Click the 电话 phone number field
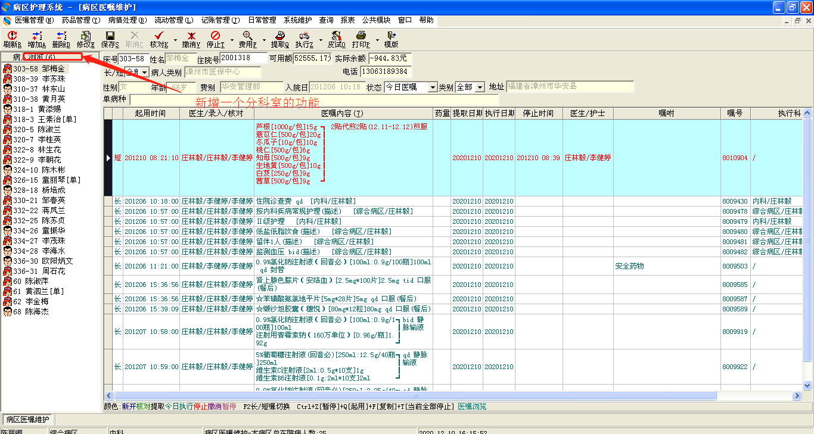 coord(385,71)
